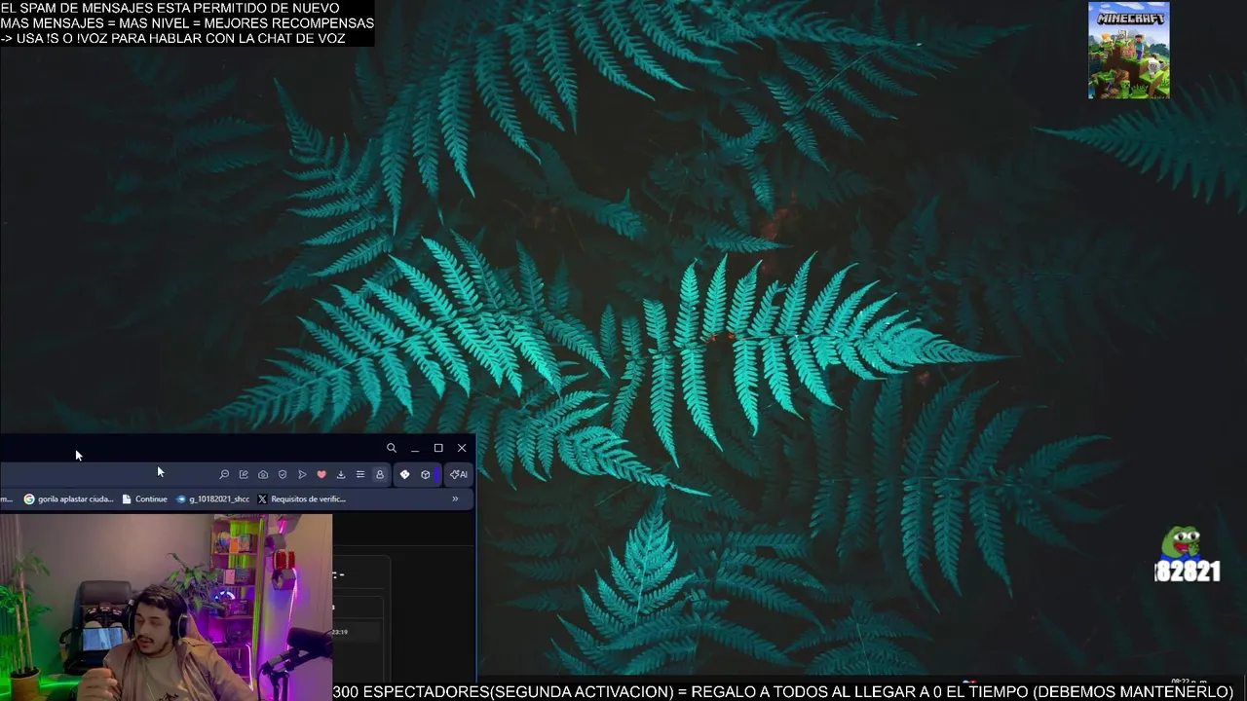Open the cube extensions icon
Image resolution: width=1247 pixels, height=701 pixels.
[x=426, y=474]
